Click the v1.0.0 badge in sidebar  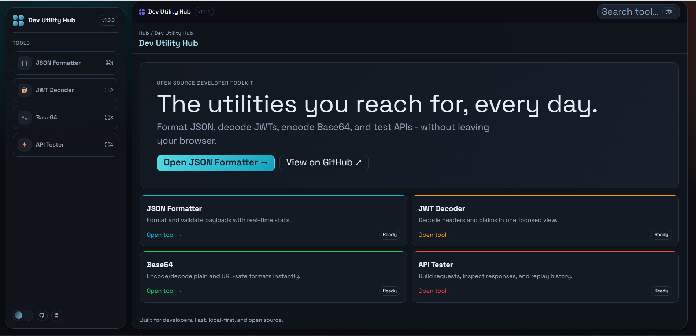[108, 20]
